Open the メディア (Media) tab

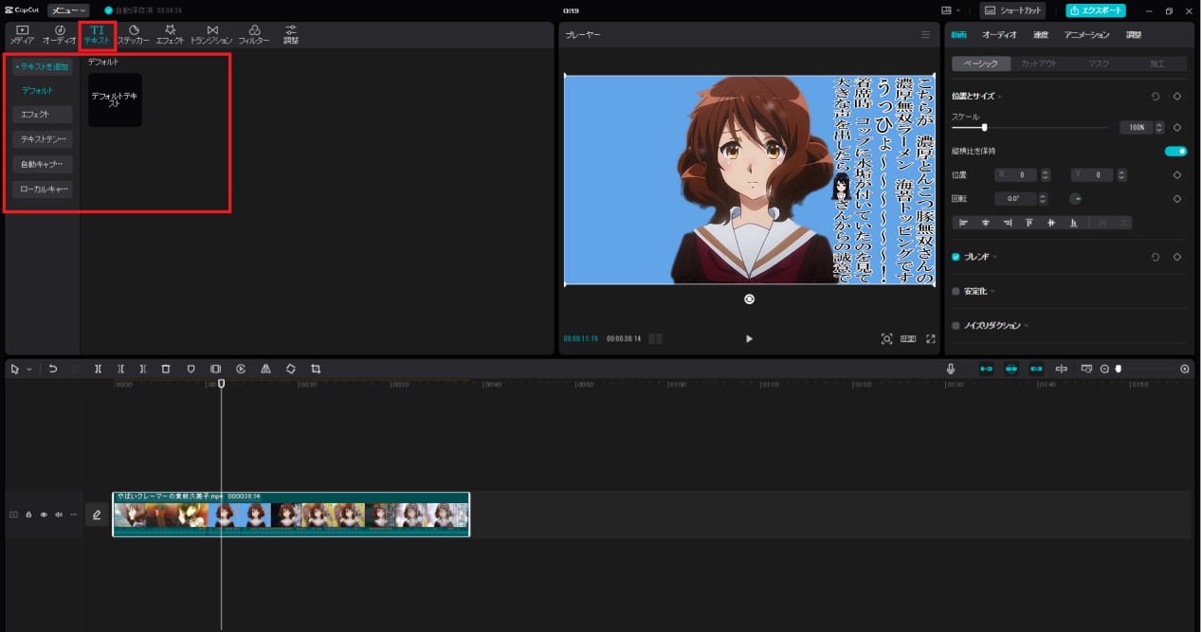(x=22, y=36)
